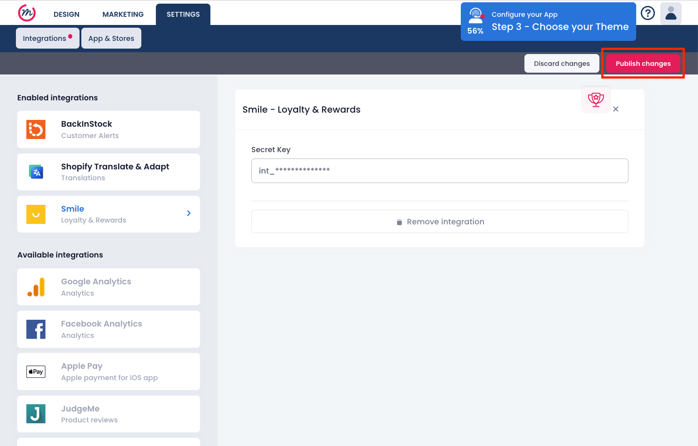The height and width of the screenshot is (446, 698).
Task: Open the user profile avatar icon
Action: [671, 13]
